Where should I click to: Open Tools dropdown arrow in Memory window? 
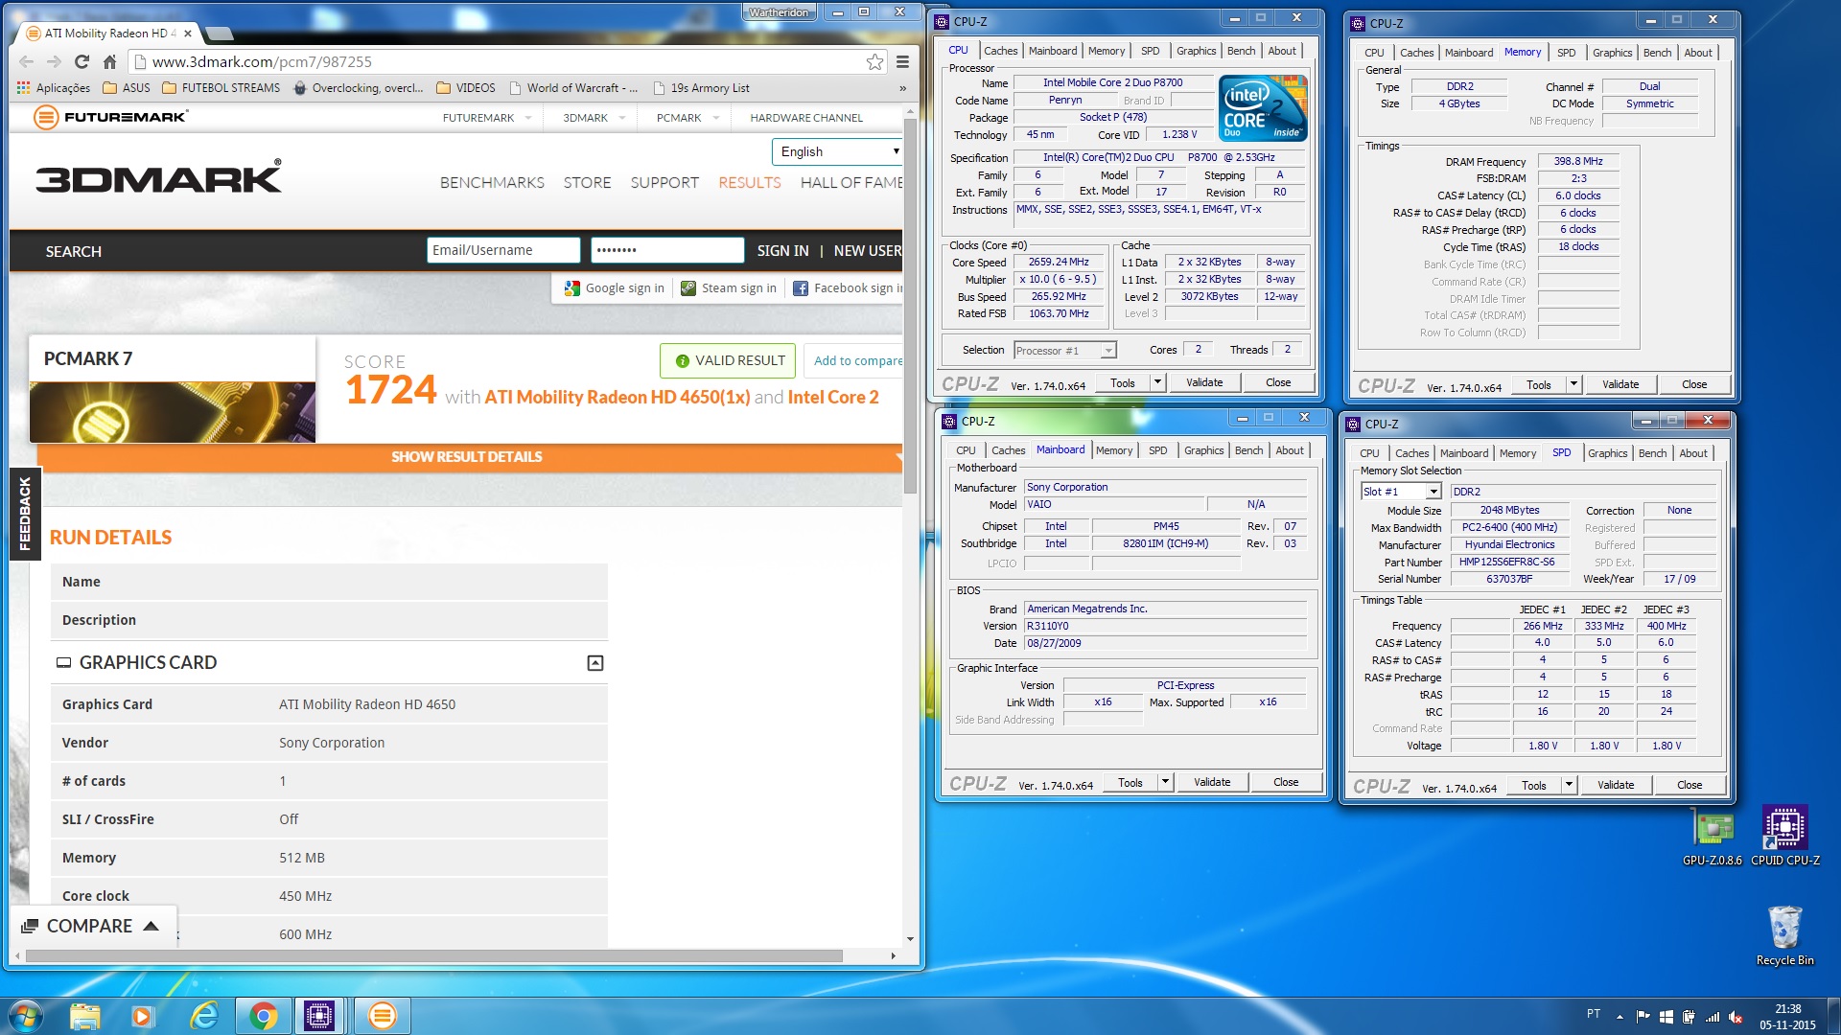(1573, 385)
